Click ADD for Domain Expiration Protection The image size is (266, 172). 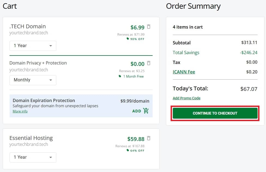point(137,111)
